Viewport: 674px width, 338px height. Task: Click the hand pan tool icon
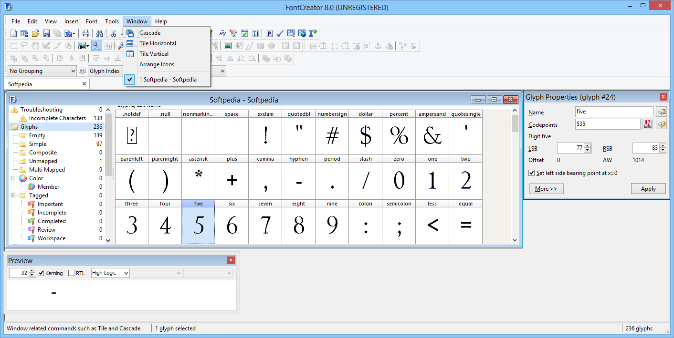pos(35,46)
